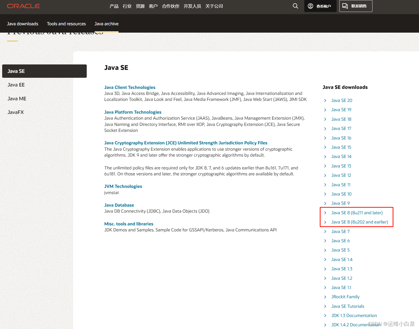The image size is (419, 329).
Task: Open the Java SE 7 download link
Action: coord(340,231)
